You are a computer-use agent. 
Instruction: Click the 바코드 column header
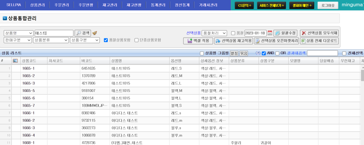[95, 61]
